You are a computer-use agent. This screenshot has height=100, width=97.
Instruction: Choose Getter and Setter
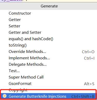[48, 32]
